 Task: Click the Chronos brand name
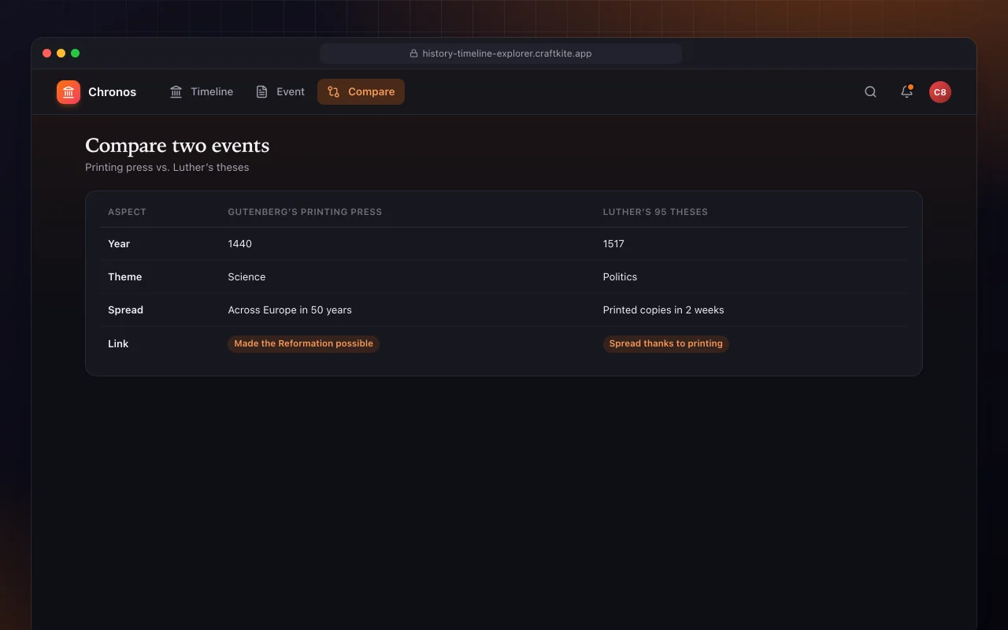point(112,92)
